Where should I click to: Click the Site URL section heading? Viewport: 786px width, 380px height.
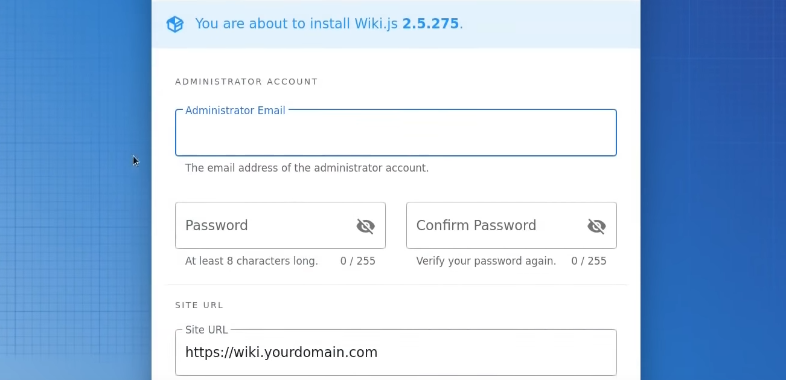point(199,305)
